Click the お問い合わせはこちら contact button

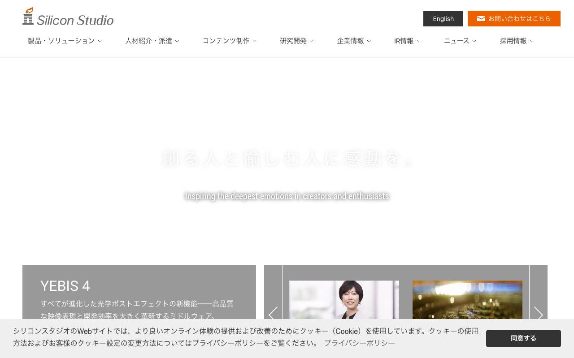pyautogui.click(x=514, y=18)
